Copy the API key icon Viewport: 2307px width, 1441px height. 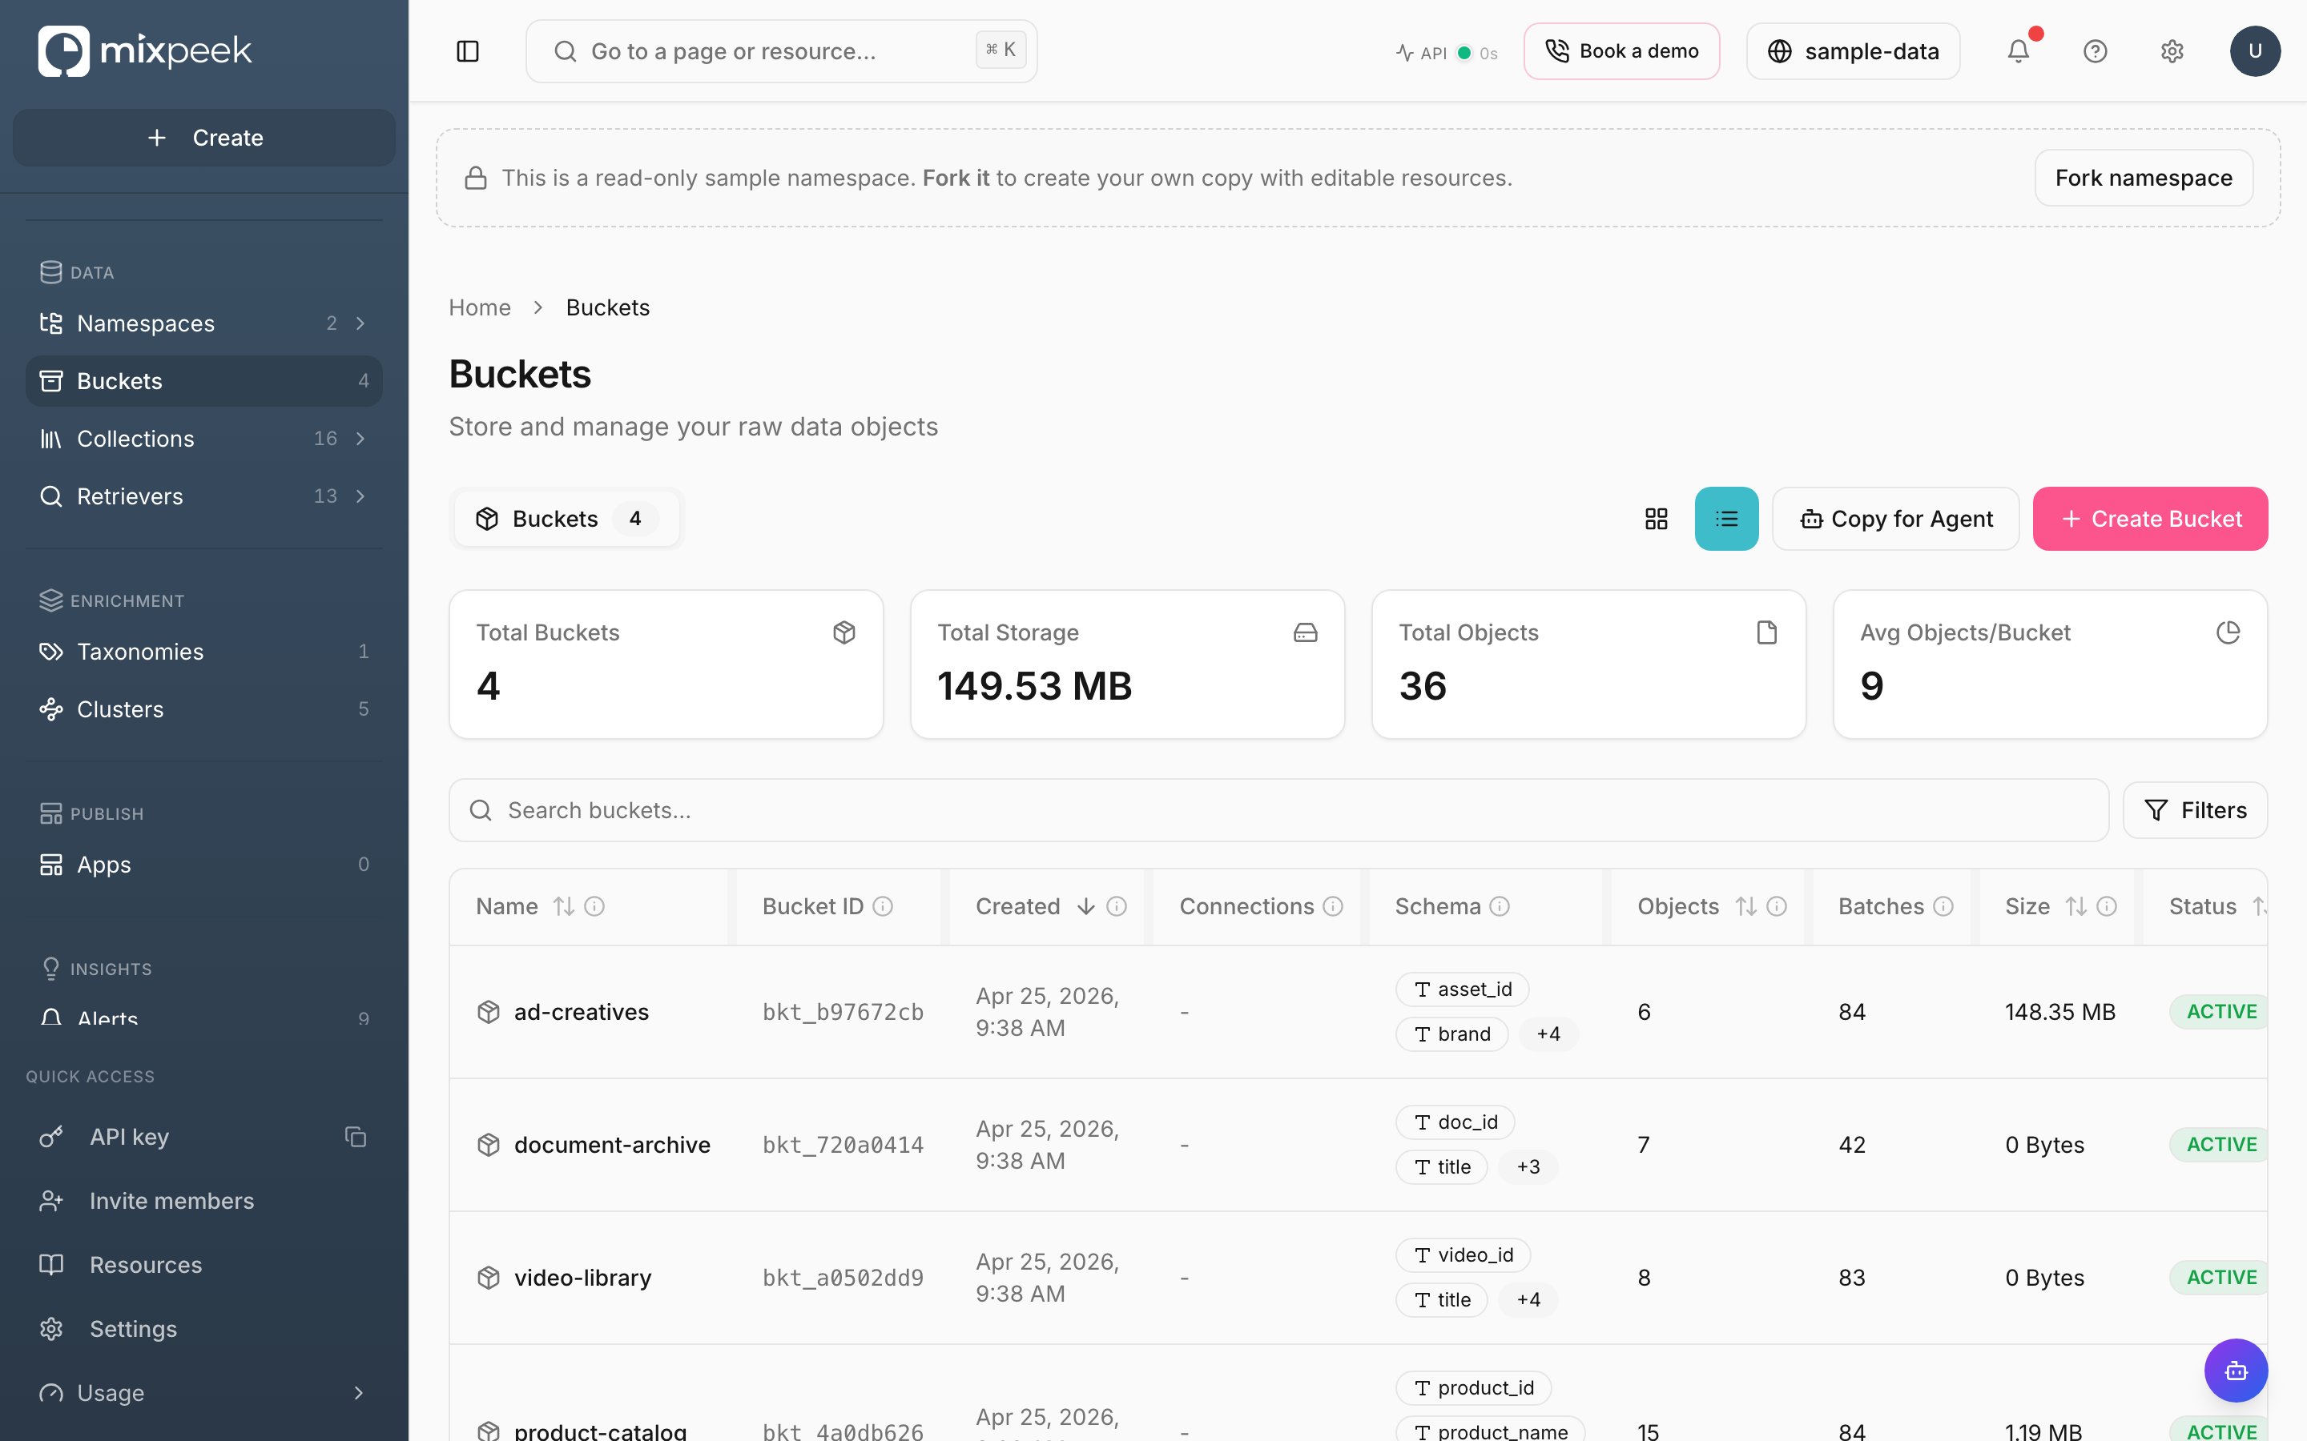356,1137
